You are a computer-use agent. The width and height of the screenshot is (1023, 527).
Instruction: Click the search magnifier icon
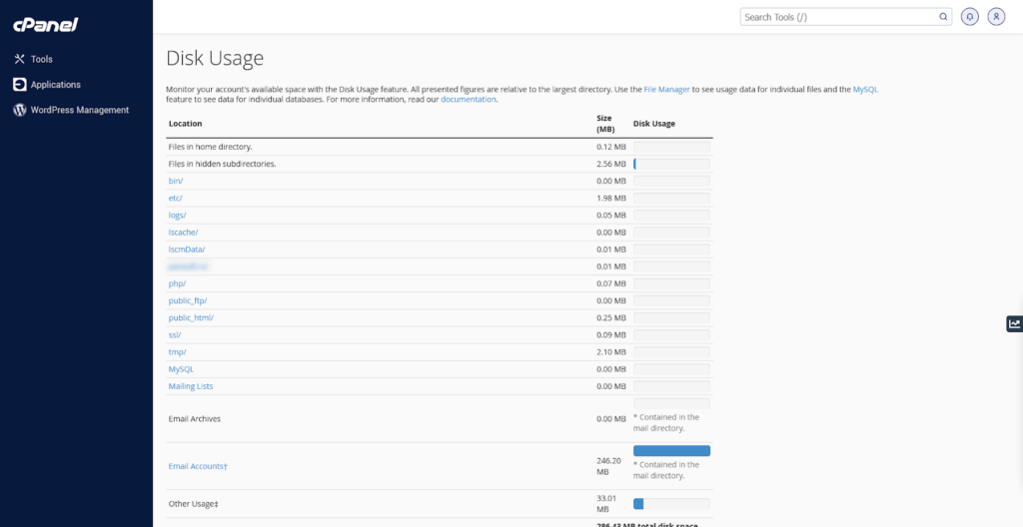[943, 17]
